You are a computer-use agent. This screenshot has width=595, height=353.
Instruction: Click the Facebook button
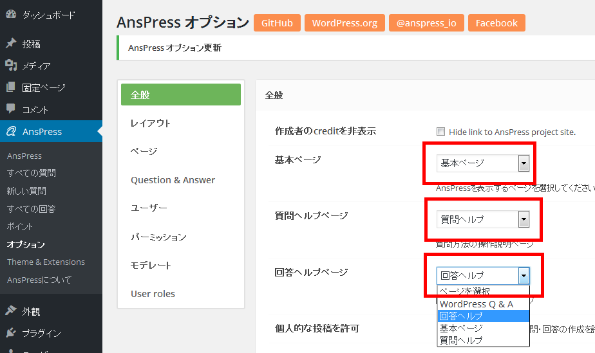[x=496, y=23]
